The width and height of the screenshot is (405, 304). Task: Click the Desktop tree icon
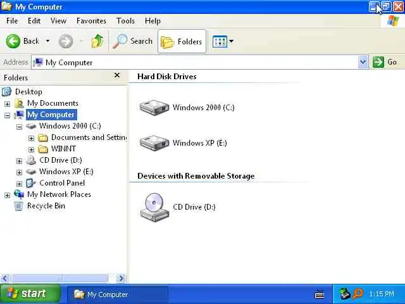[x=7, y=91]
